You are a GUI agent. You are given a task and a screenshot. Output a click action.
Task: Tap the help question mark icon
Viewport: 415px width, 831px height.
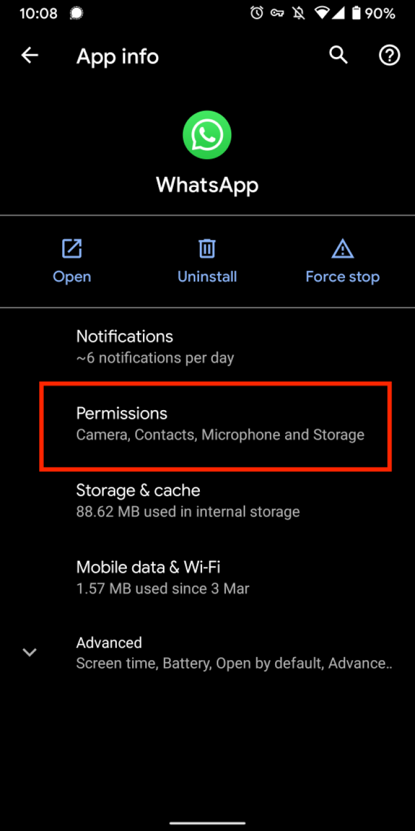point(388,55)
